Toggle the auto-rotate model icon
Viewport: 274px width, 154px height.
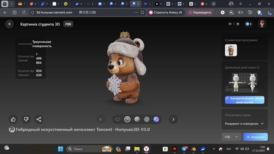118,119
